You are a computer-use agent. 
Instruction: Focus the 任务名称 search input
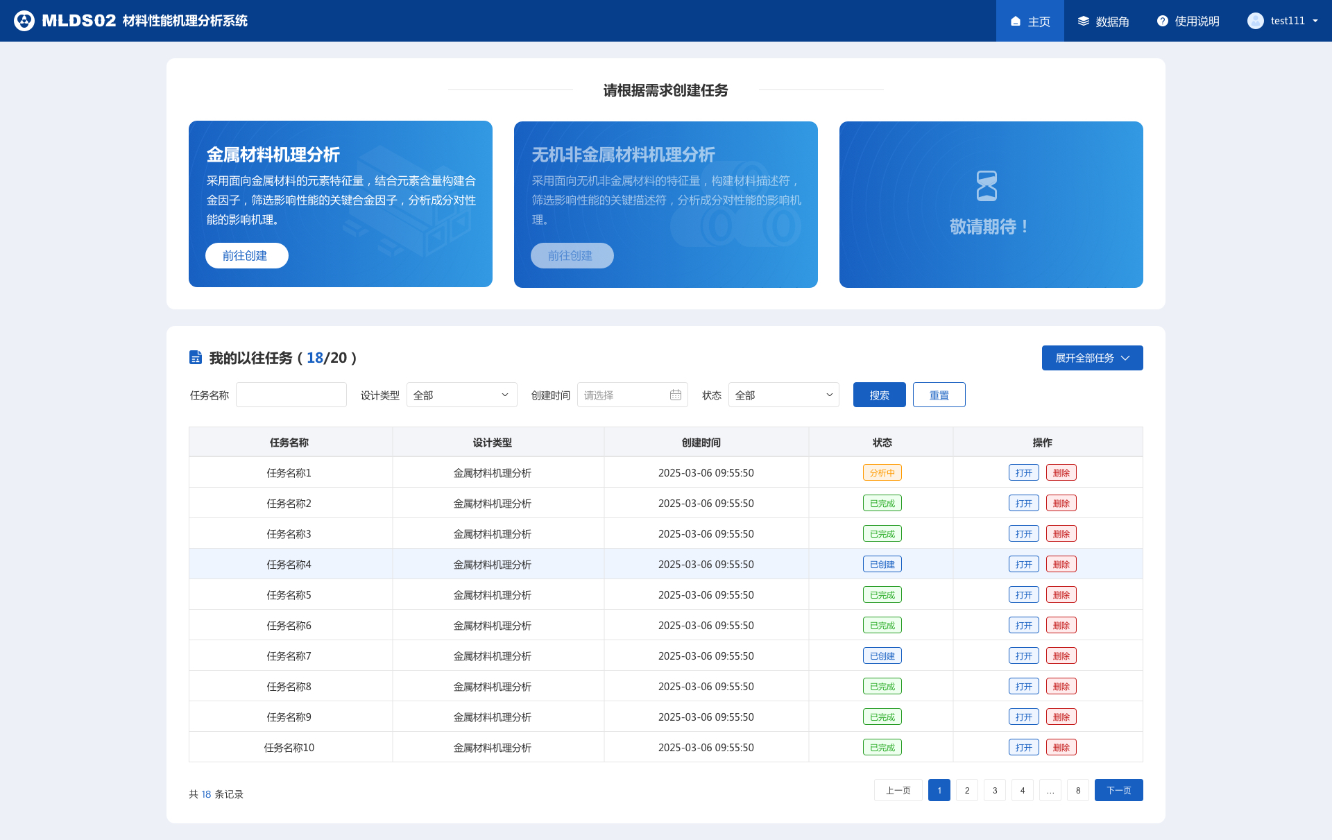click(291, 395)
